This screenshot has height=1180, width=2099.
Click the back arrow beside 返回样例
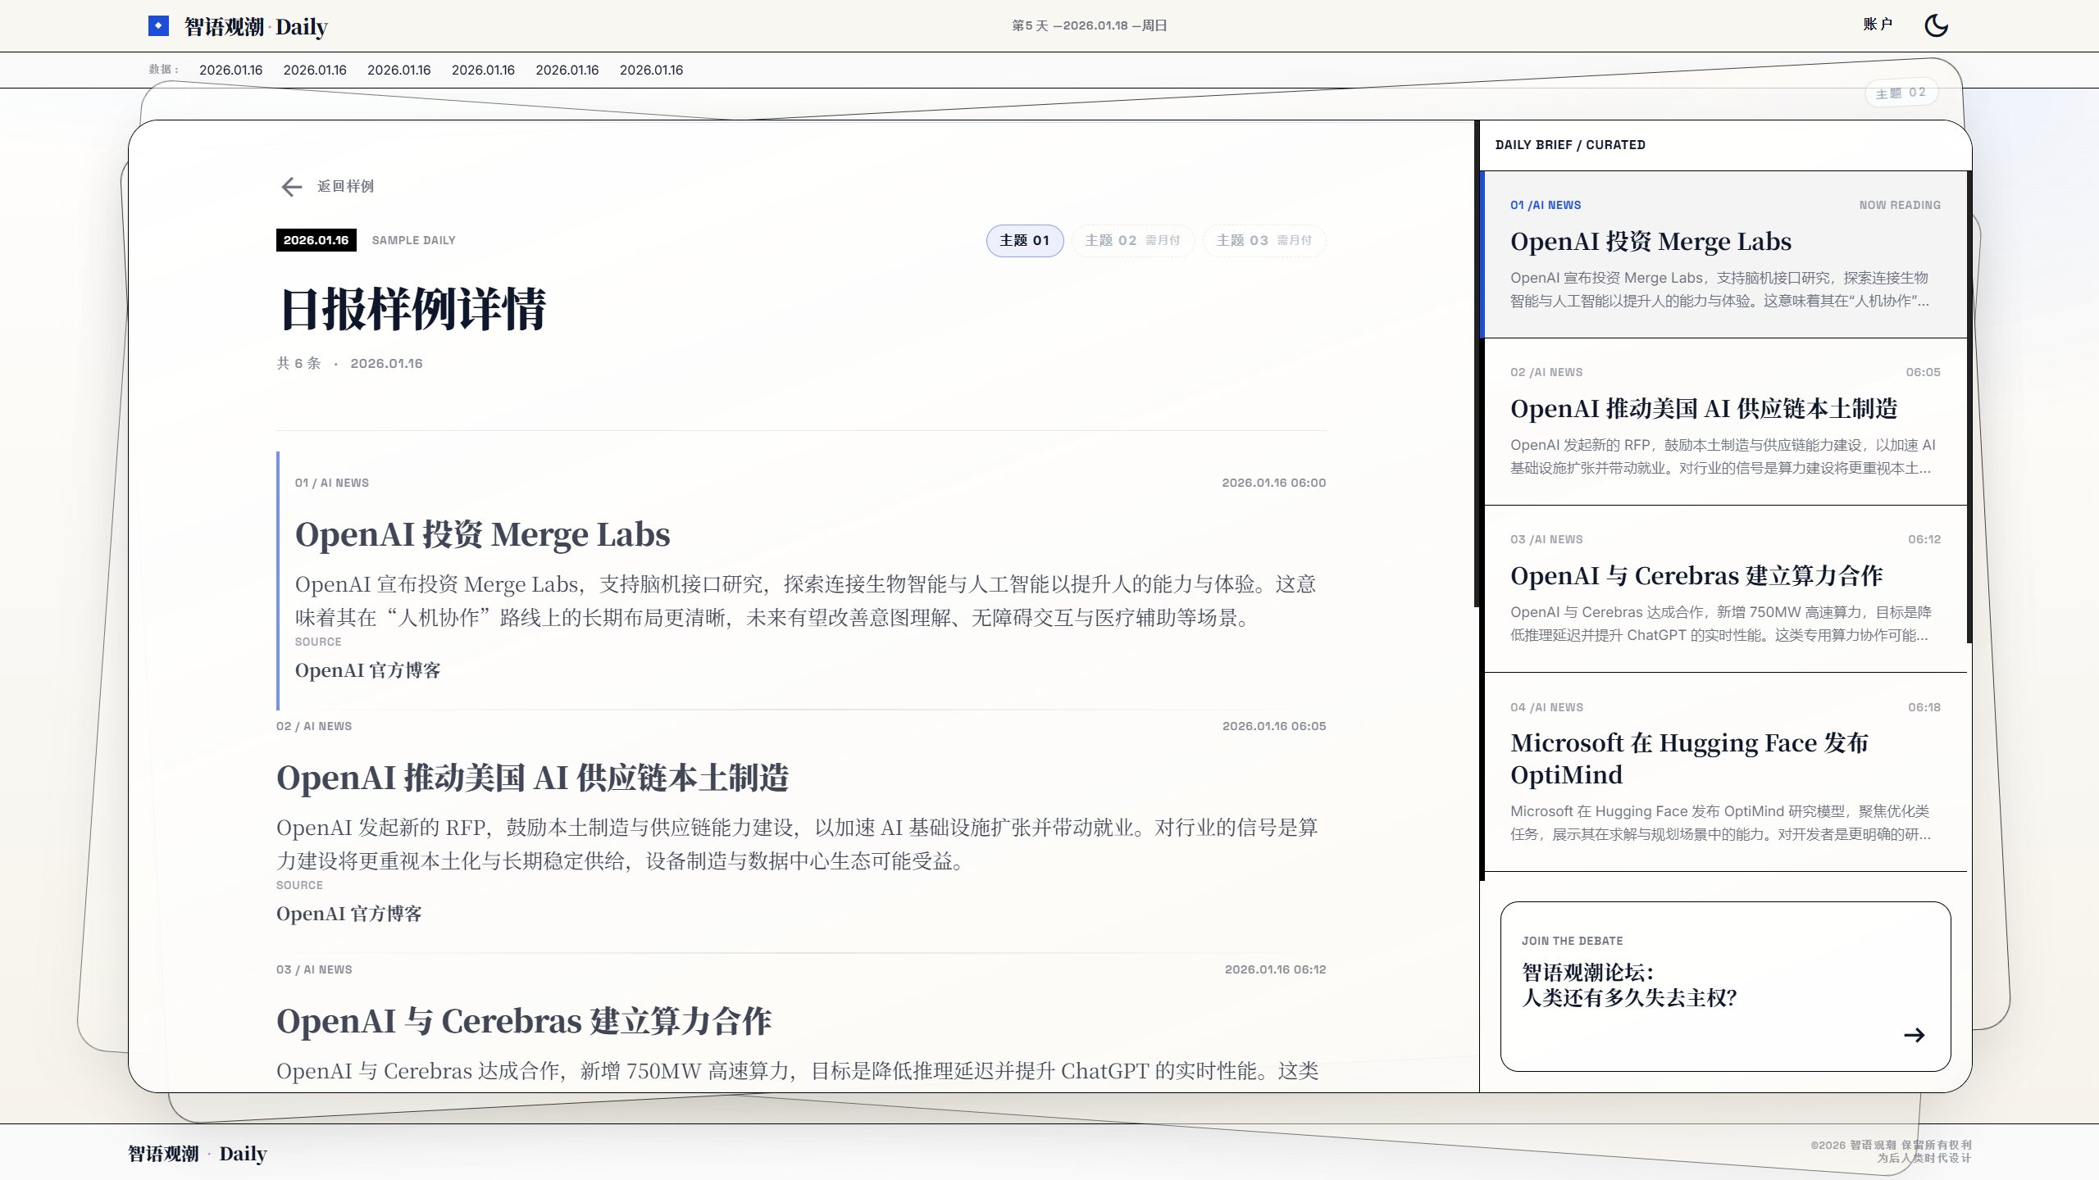click(x=292, y=187)
